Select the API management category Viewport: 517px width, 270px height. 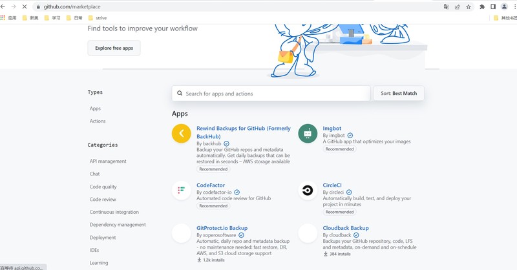click(x=108, y=161)
